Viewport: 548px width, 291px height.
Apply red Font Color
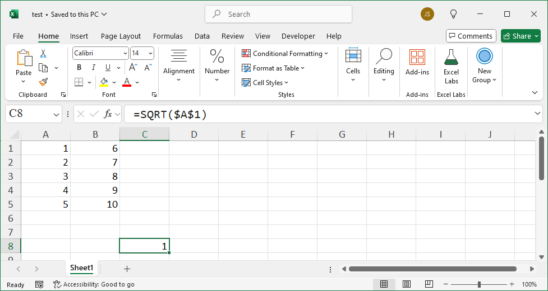tap(127, 82)
